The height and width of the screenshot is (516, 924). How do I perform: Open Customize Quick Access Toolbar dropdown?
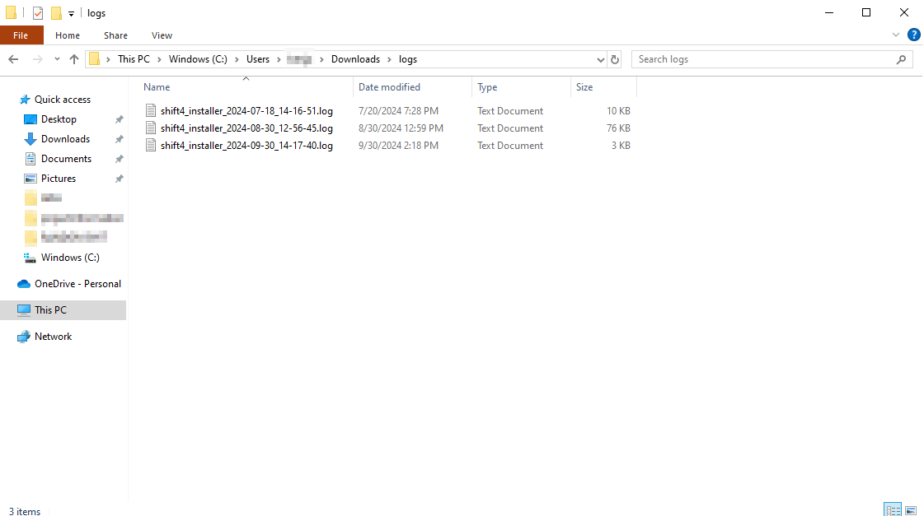71,13
